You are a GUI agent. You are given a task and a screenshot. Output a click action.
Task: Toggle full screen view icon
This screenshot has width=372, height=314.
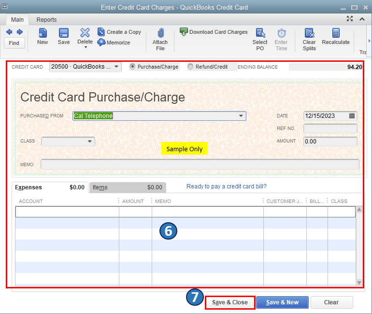(350, 19)
